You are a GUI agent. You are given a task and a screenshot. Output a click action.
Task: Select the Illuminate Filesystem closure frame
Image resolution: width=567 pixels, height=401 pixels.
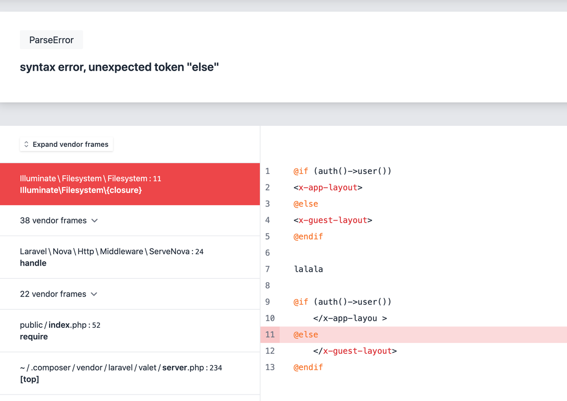pyautogui.click(x=130, y=184)
